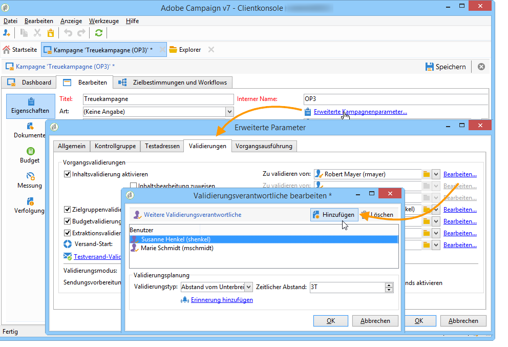
Task: Click the Speichern save button
Action: point(446,67)
